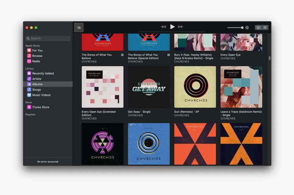294x195 pixels.
Task: Show lyrics with the speech bubble icon
Action: coord(258,28)
